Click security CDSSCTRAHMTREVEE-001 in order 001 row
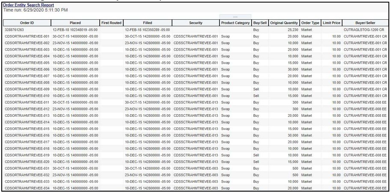The image size is (391, 192). click(196, 36)
